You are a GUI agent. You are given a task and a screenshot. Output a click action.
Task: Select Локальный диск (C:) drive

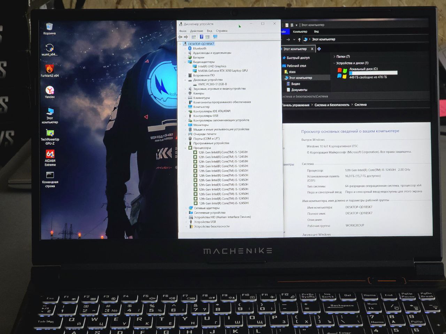pyautogui.click(x=363, y=69)
